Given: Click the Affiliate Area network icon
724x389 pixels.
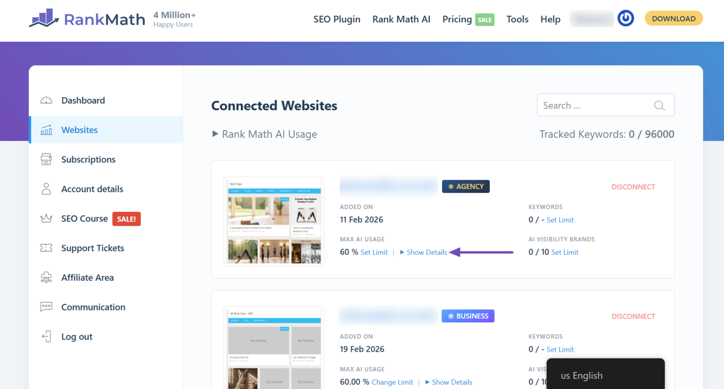Looking at the screenshot, I should (46, 277).
